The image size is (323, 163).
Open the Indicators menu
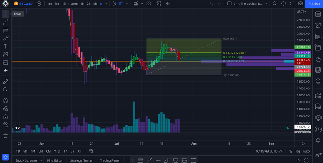tap(135, 3)
